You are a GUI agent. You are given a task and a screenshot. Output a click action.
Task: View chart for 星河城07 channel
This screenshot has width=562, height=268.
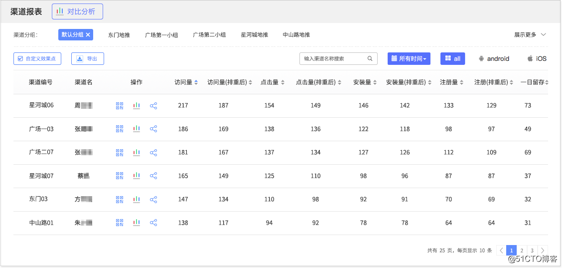click(x=136, y=176)
